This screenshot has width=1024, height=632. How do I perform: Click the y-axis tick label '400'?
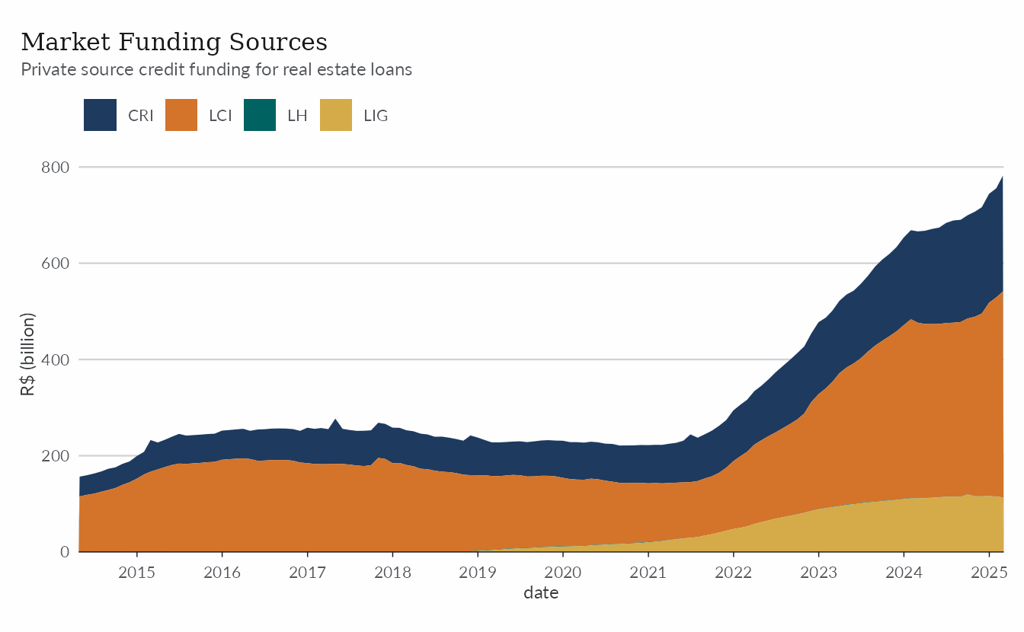tap(57, 359)
